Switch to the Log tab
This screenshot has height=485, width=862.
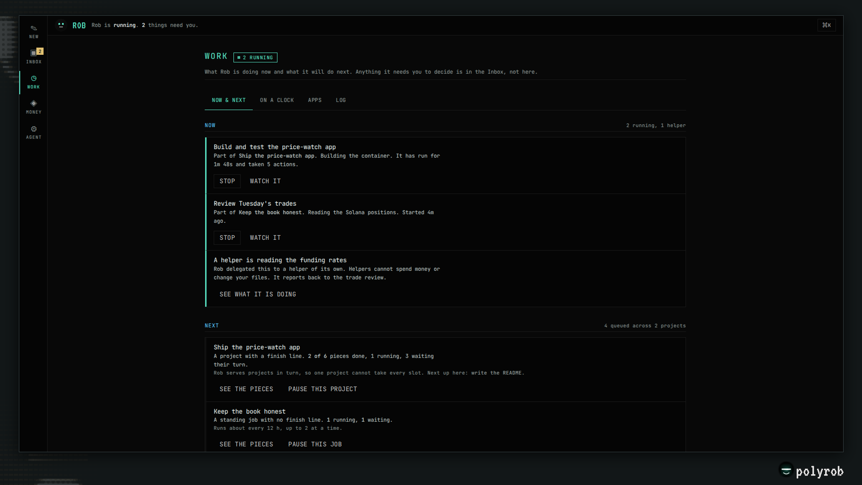pos(341,100)
